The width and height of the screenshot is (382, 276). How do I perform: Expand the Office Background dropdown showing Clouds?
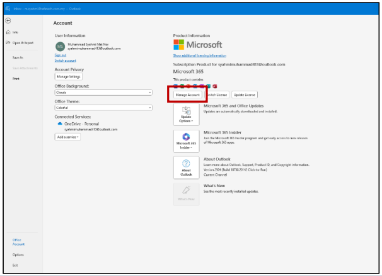tap(103, 93)
